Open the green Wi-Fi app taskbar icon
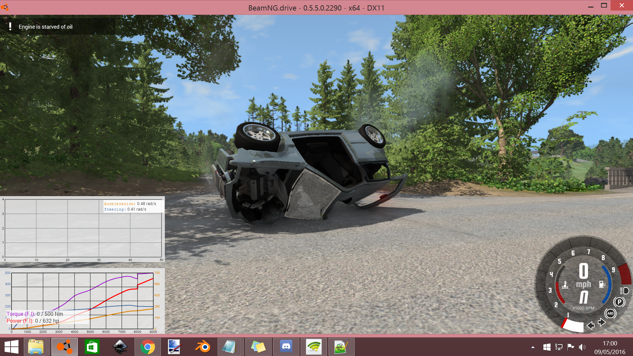Viewport: 633px width, 356px height. 314,347
